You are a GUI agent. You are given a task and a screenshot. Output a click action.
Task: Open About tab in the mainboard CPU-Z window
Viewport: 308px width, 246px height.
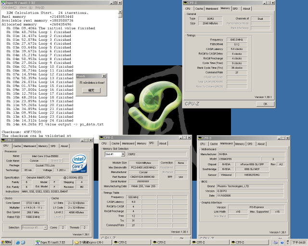click(261, 144)
